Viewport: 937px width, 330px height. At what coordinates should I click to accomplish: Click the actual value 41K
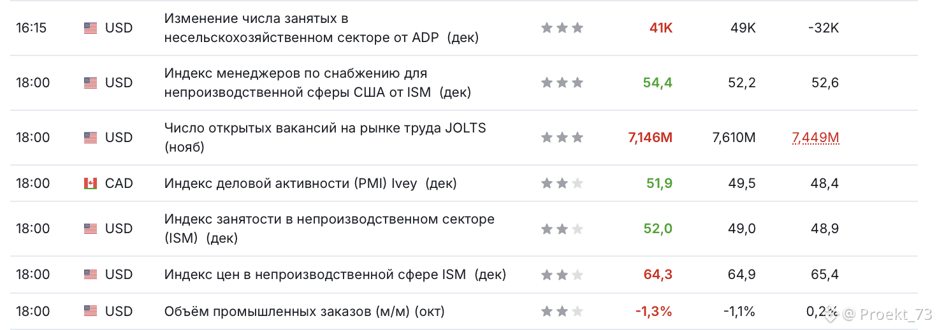point(660,28)
